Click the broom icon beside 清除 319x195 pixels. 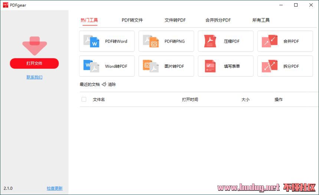click(x=104, y=84)
